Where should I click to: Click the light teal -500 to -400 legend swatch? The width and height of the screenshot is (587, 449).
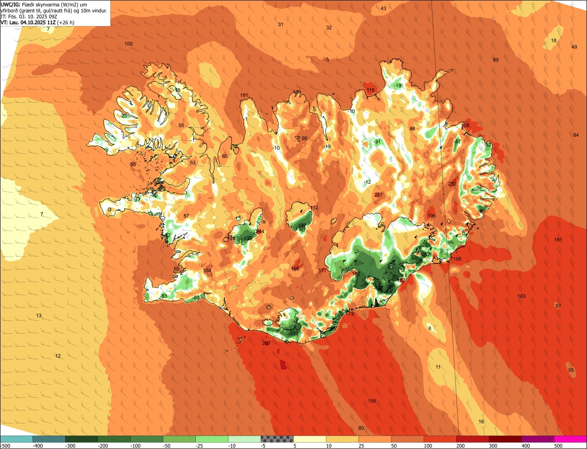(16, 439)
